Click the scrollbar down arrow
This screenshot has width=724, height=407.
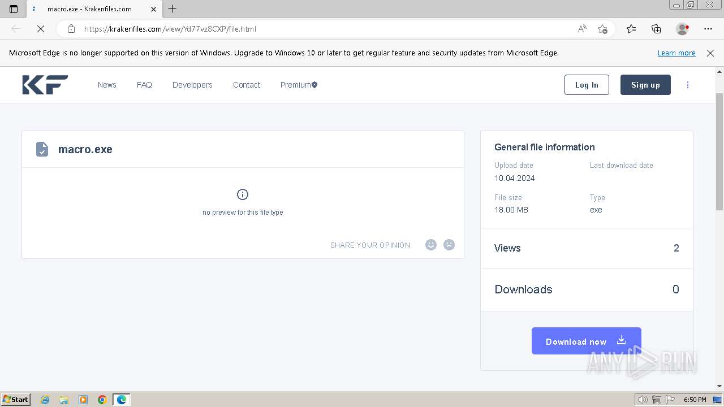click(719, 386)
